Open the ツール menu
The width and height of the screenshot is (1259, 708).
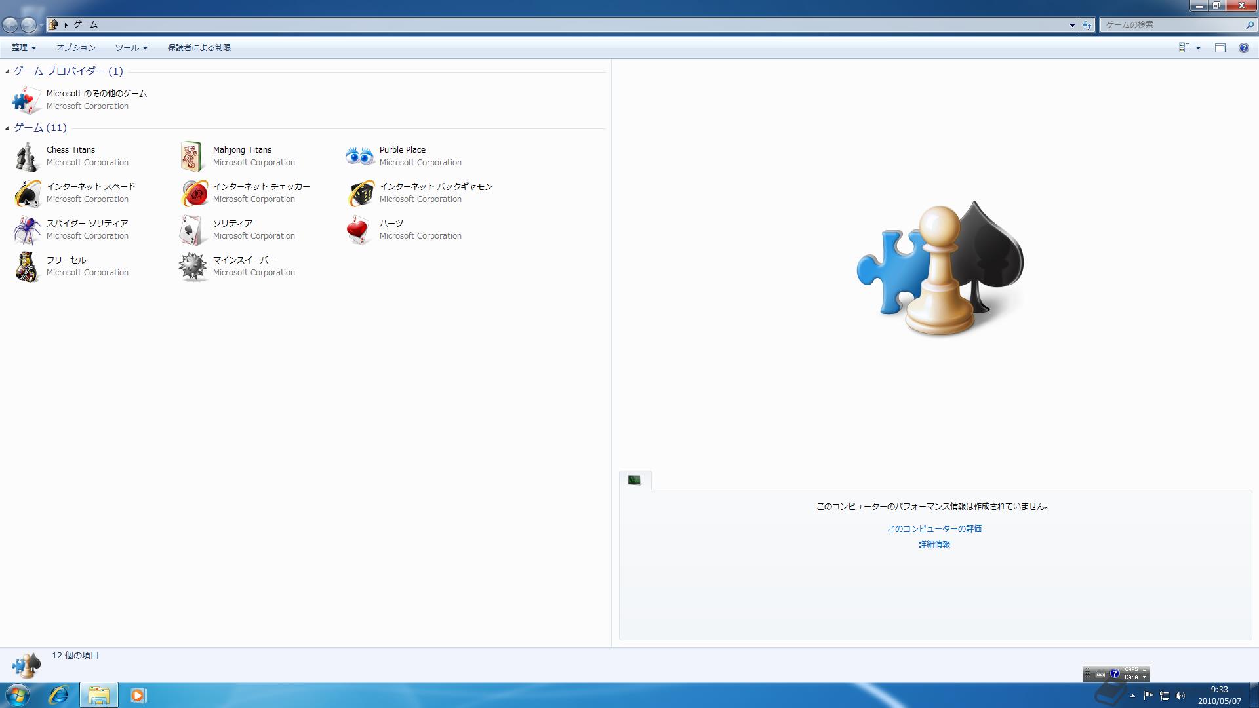coord(131,48)
